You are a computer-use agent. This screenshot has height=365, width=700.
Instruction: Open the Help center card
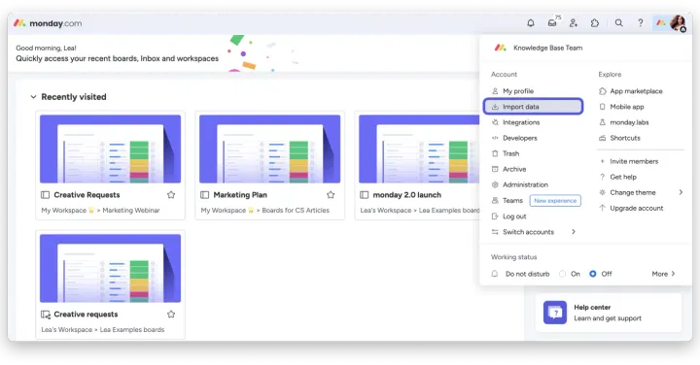(609, 313)
